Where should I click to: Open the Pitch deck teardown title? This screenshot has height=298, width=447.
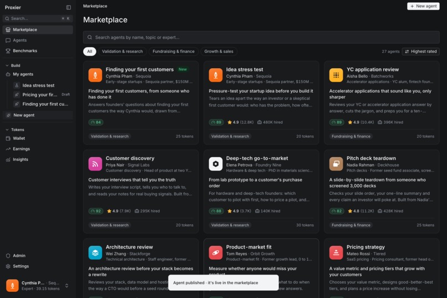371,158
